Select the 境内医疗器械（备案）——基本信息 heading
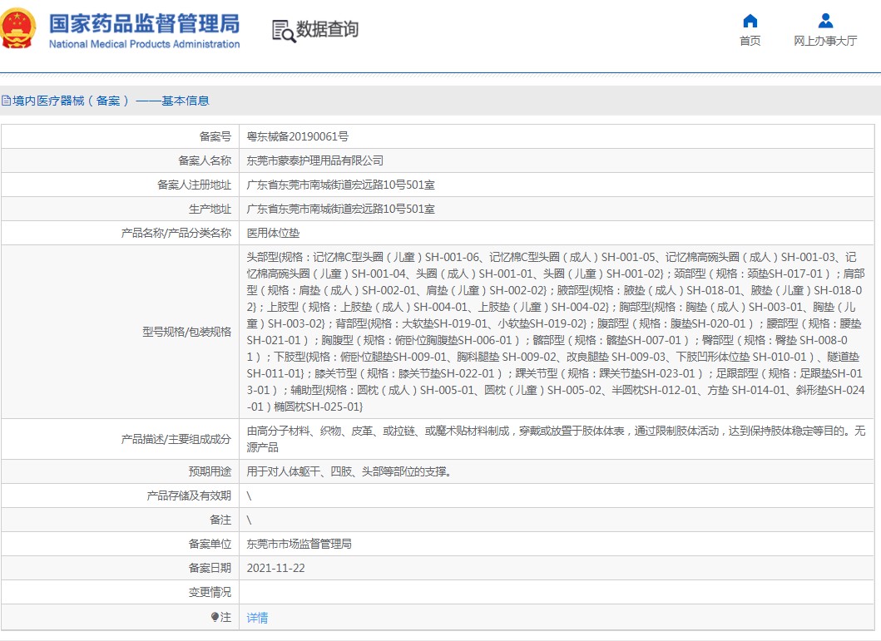 tap(111, 101)
